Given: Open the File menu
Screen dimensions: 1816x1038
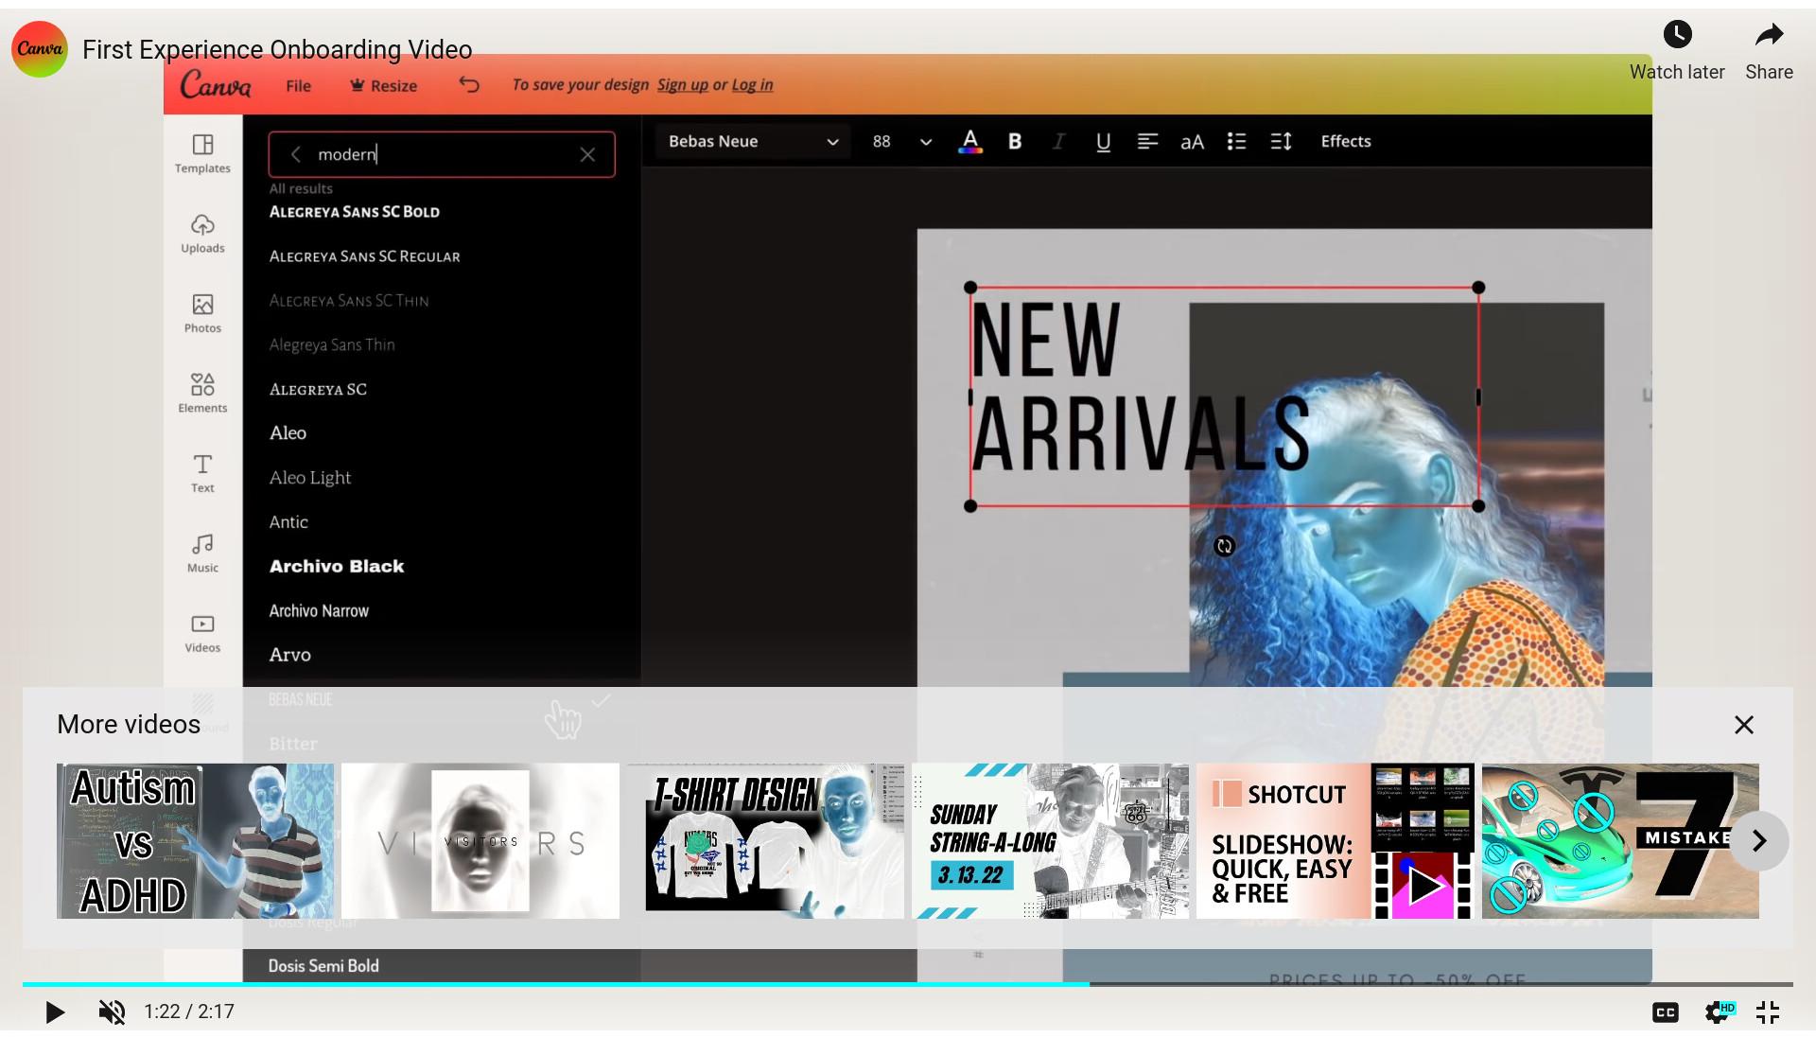Looking at the screenshot, I should (x=298, y=85).
